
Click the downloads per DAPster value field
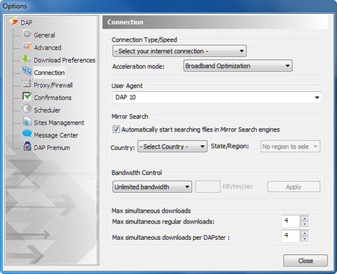point(291,236)
